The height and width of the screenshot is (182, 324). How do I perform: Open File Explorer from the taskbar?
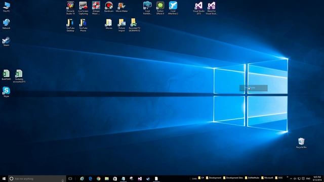[x=107, y=178]
